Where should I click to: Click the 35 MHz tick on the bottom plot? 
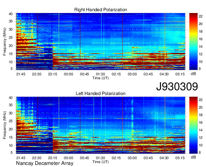11,105
